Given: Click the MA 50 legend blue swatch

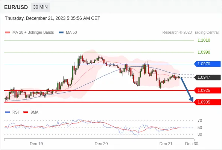Looking at the screenshot, I should click(61, 33).
